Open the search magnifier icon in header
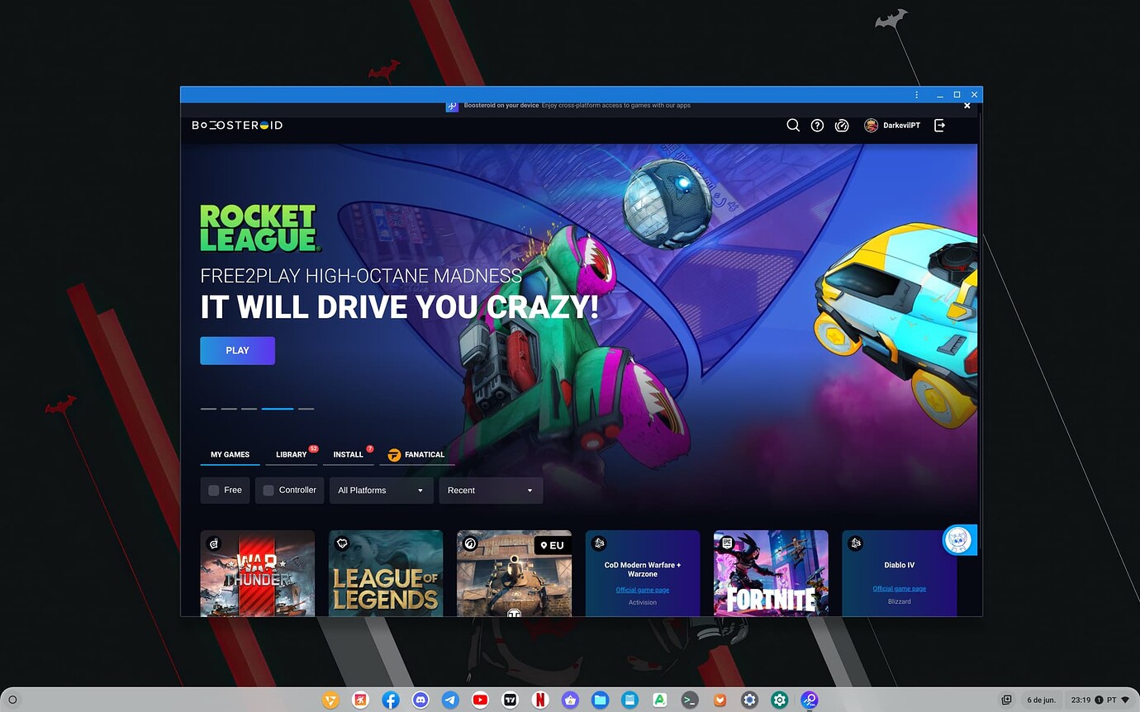The image size is (1140, 712). point(793,126)
